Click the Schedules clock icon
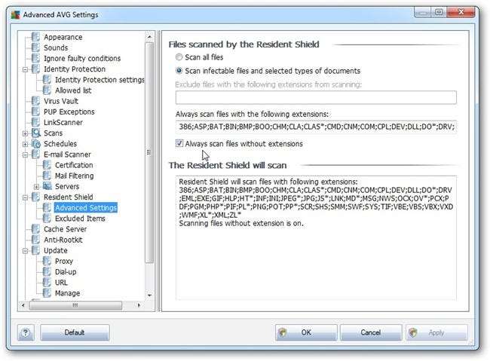 (36, 144)
